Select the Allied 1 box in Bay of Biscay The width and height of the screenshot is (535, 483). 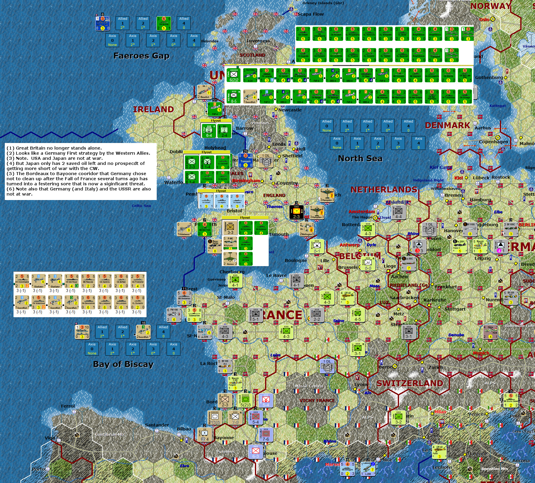102,332
